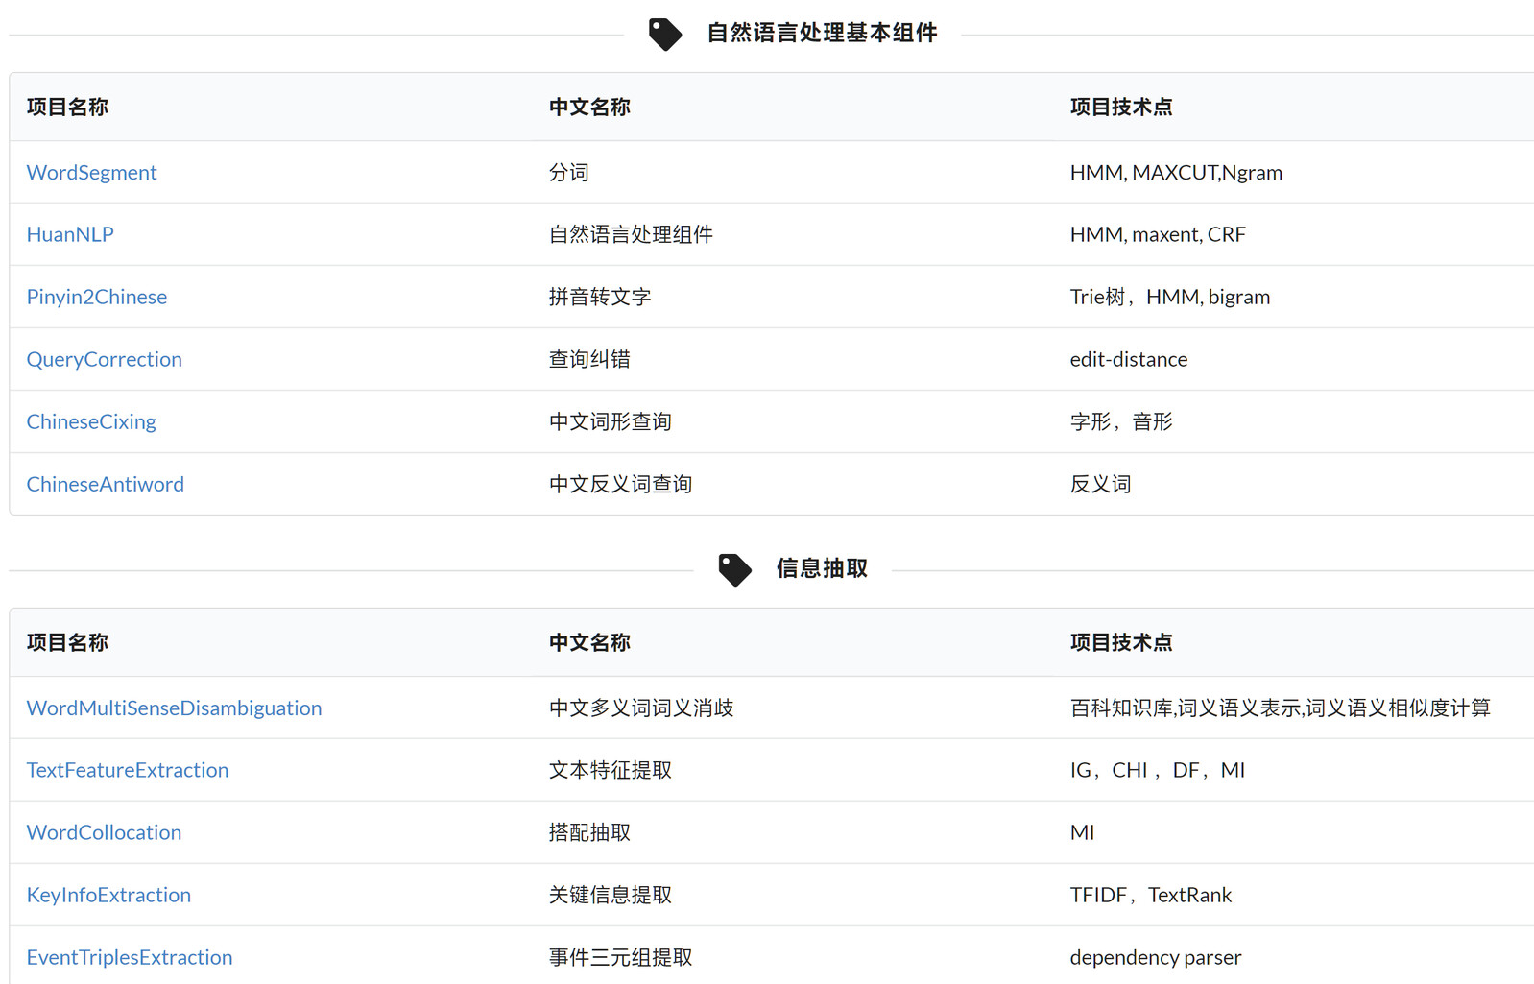This screenshot has height=984, width=1534.
Task: Select the dependency parser table cell
Action: pos(1155,958)
